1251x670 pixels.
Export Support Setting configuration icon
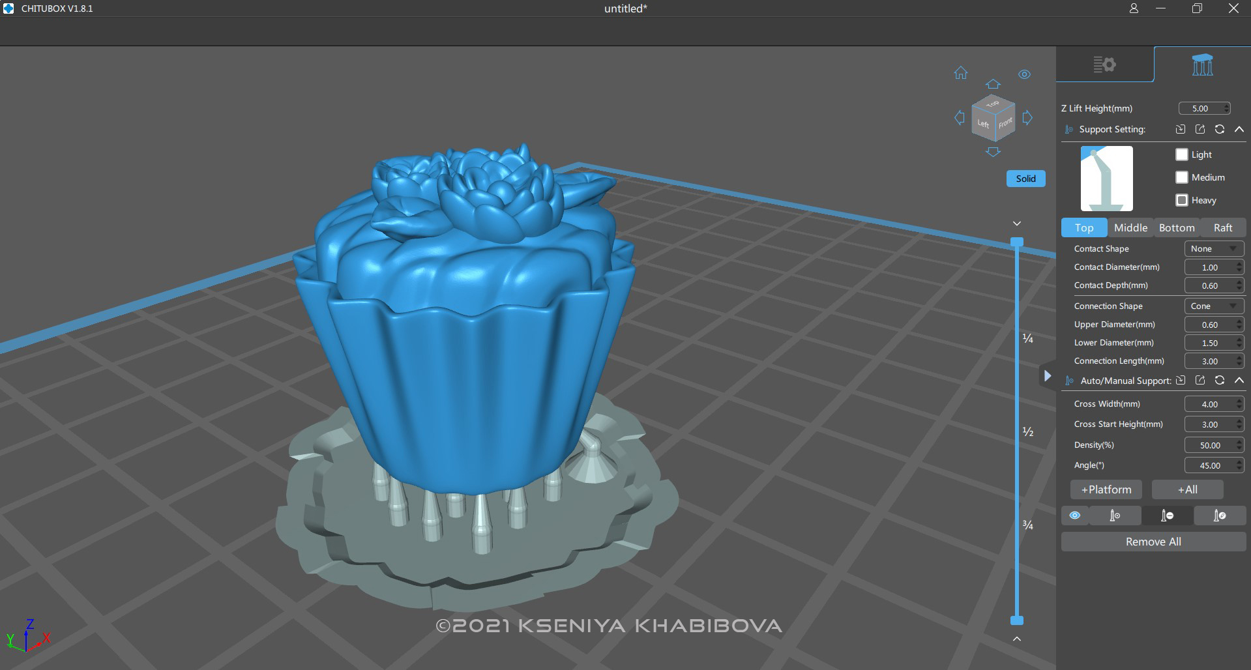coord(1200,129)
